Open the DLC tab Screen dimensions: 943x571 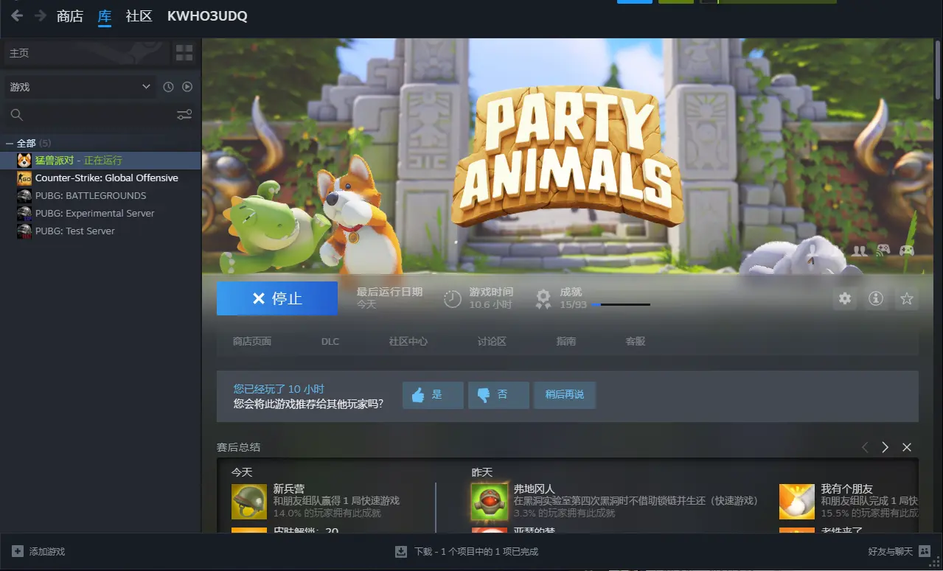[330, 341]
